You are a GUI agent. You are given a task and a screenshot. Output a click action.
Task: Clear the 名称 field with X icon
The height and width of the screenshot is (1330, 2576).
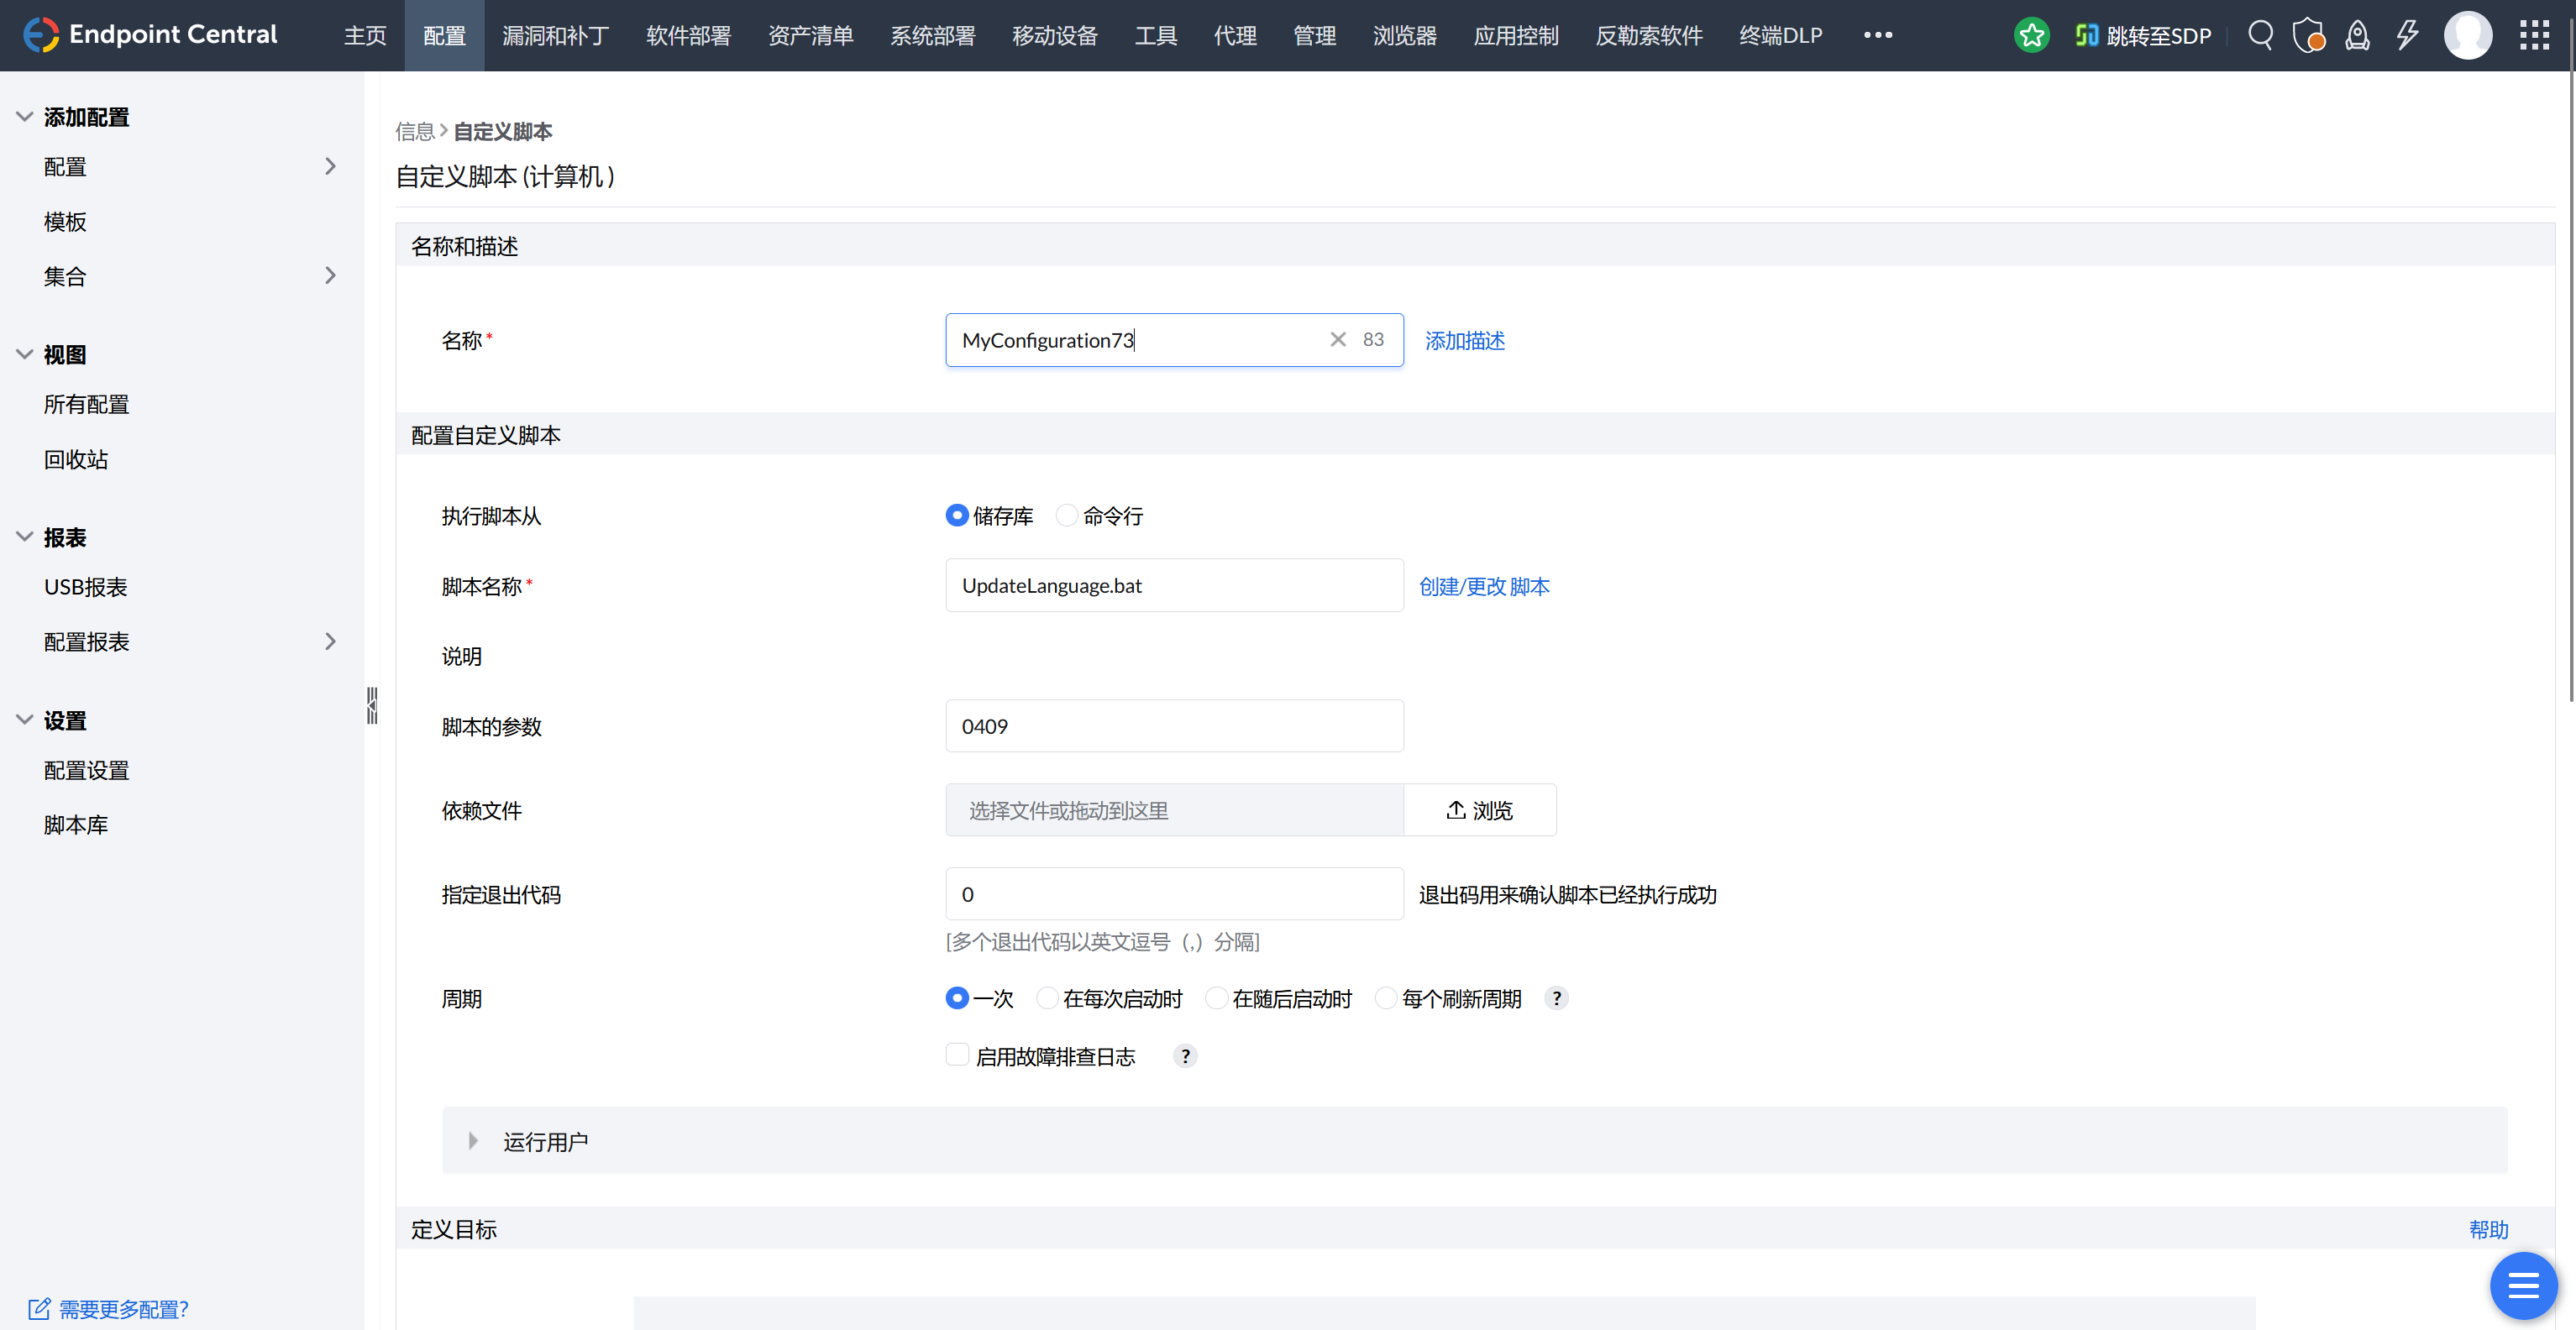1337,340
